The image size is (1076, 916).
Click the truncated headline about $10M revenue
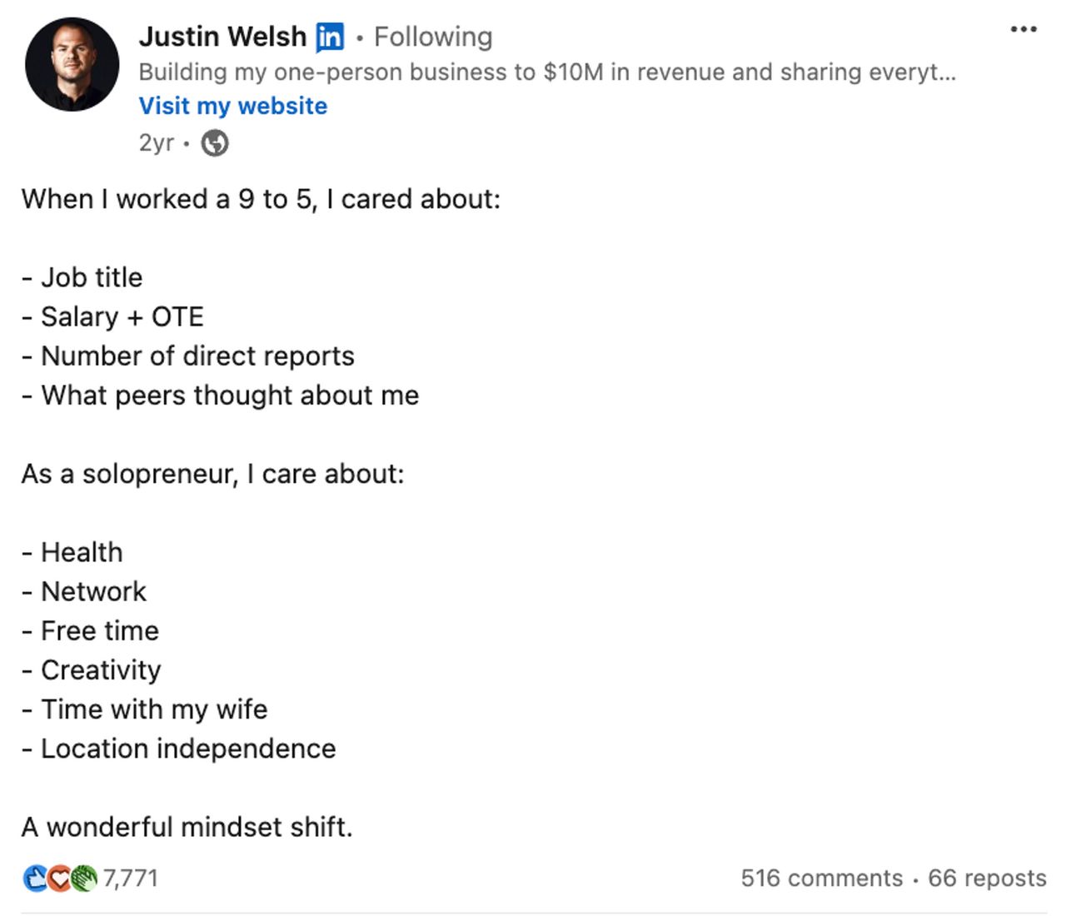click(547, 72)
